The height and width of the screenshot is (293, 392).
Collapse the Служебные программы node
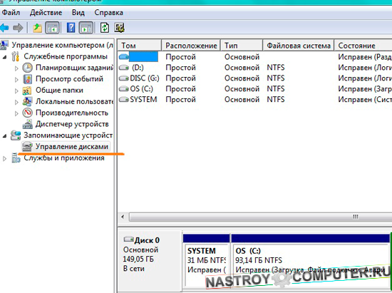(4, 57)
